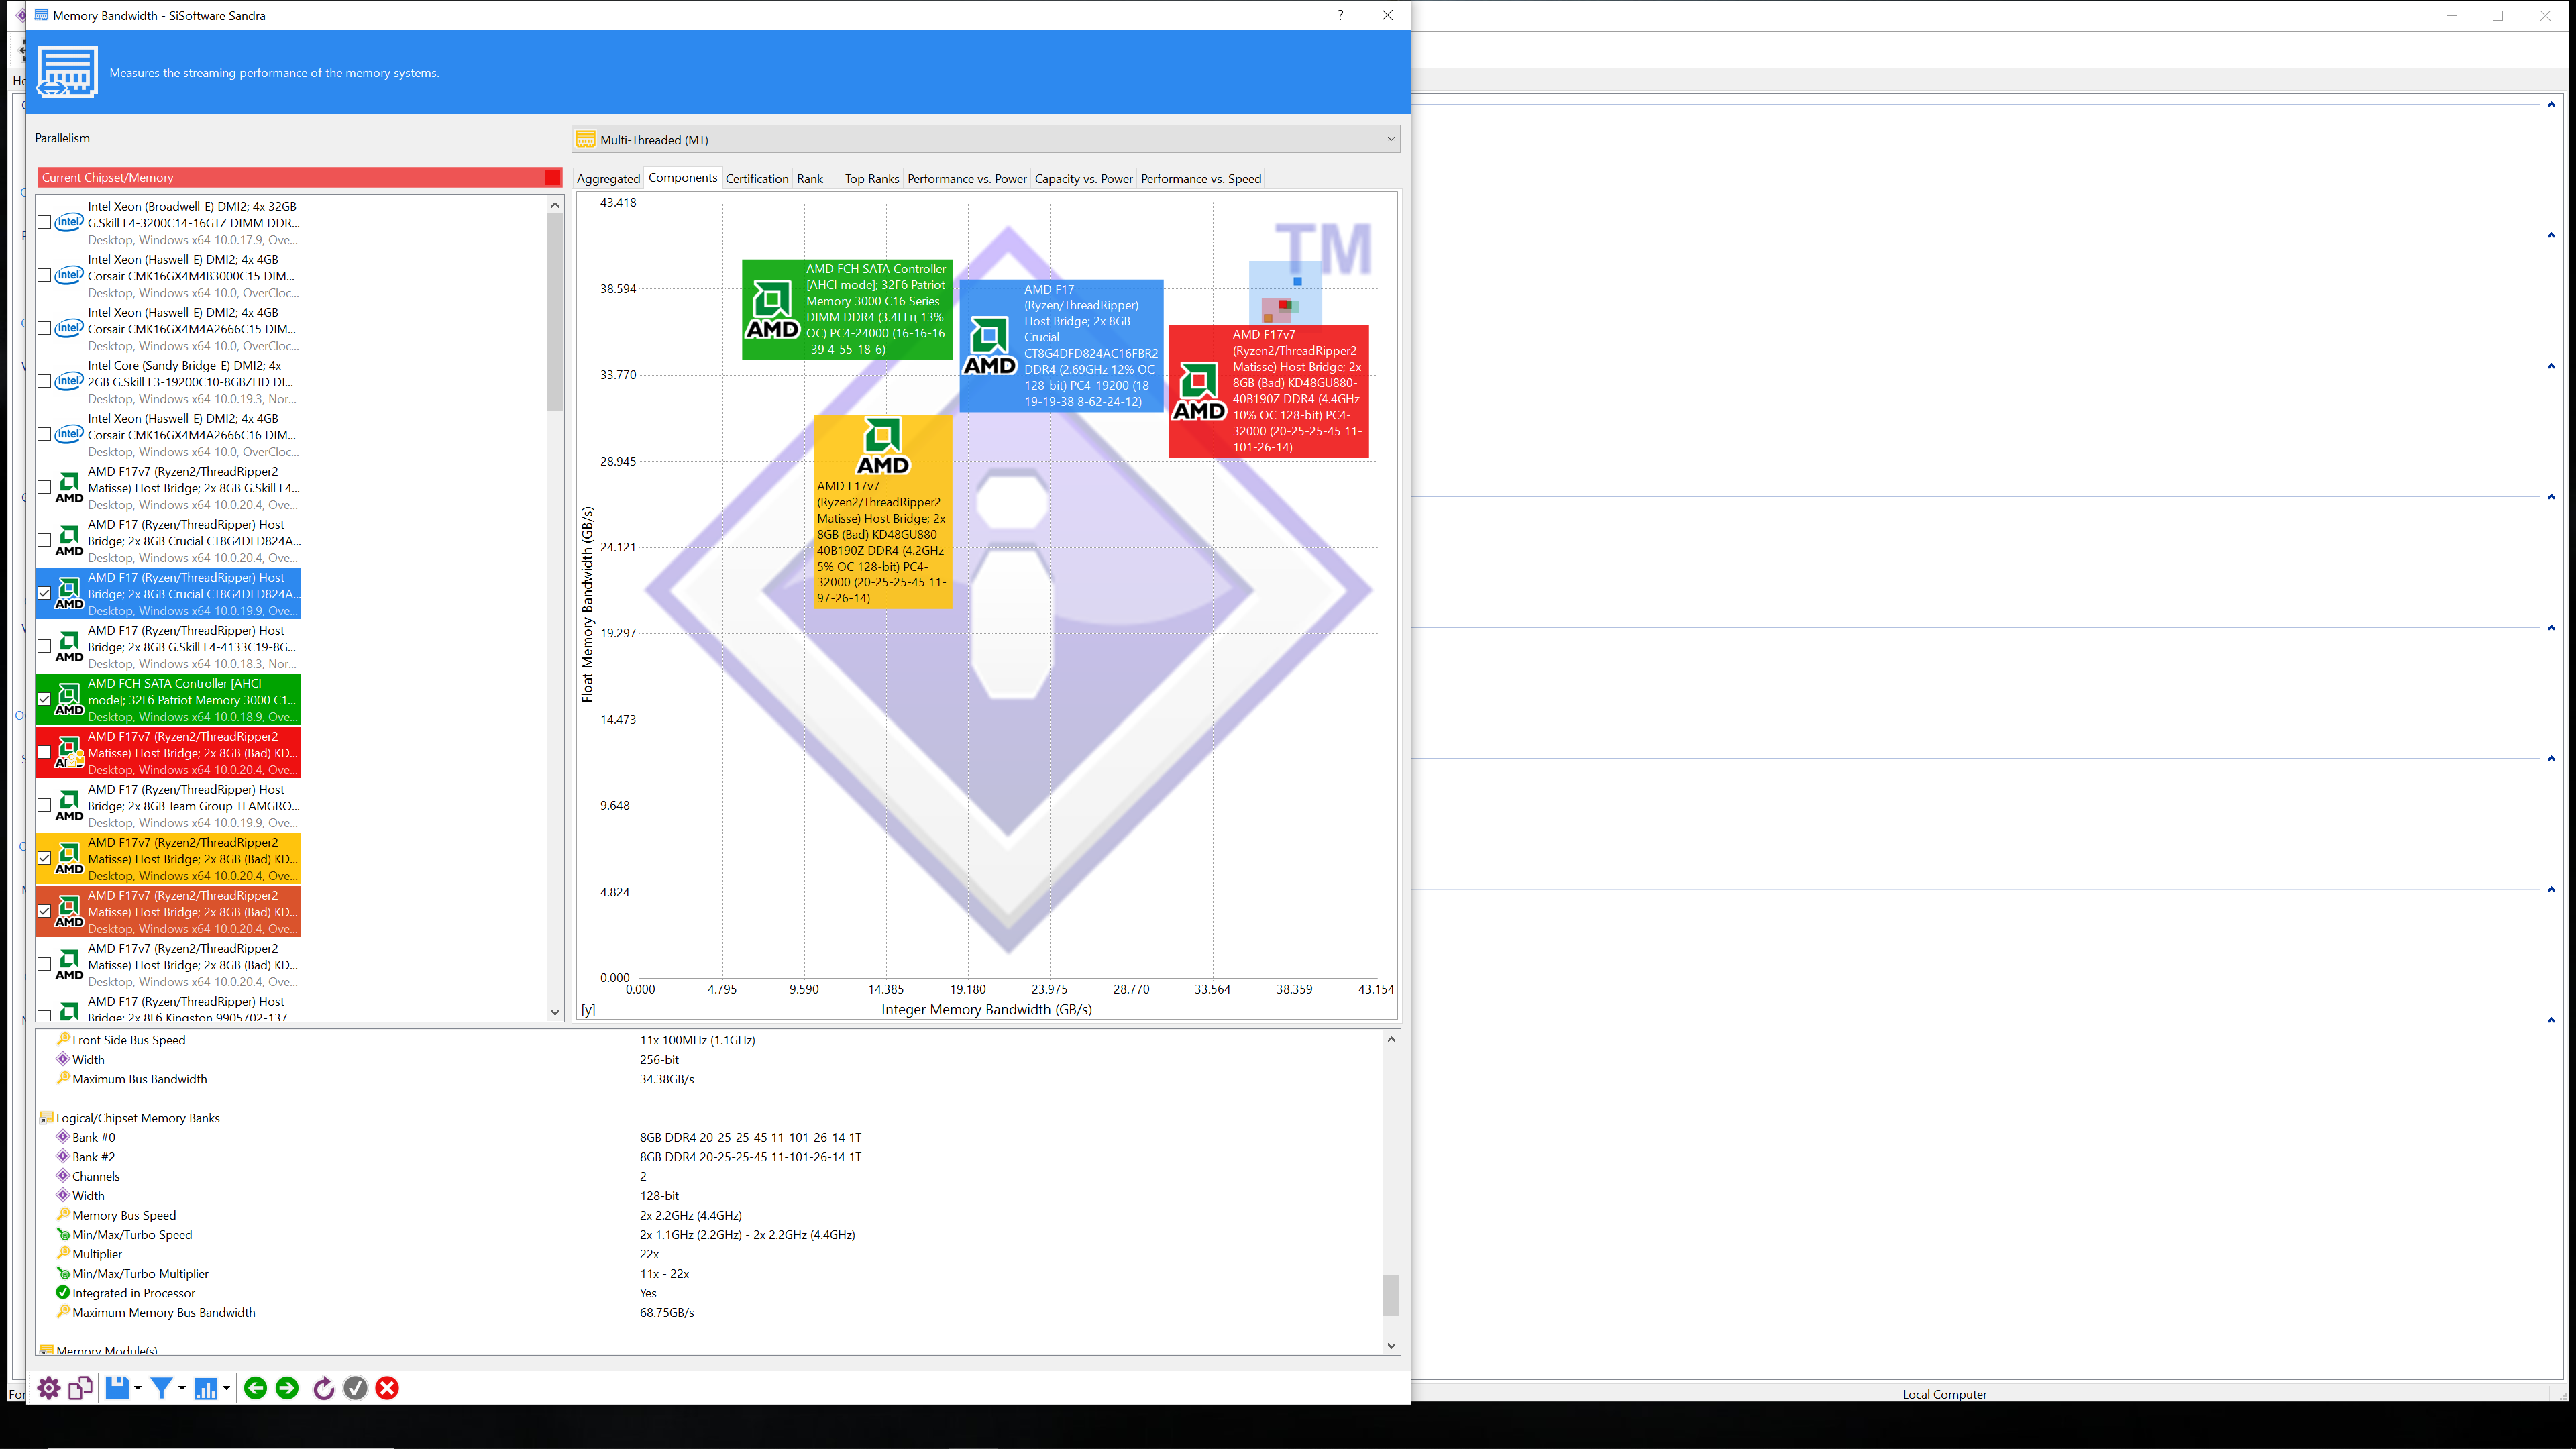Click the question mark help button in title bar

(x=1340, y=15)
